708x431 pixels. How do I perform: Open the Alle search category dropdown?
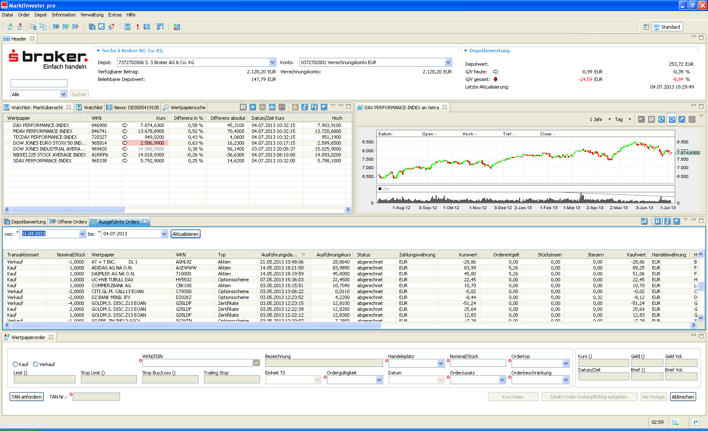[x=63, y=94]
